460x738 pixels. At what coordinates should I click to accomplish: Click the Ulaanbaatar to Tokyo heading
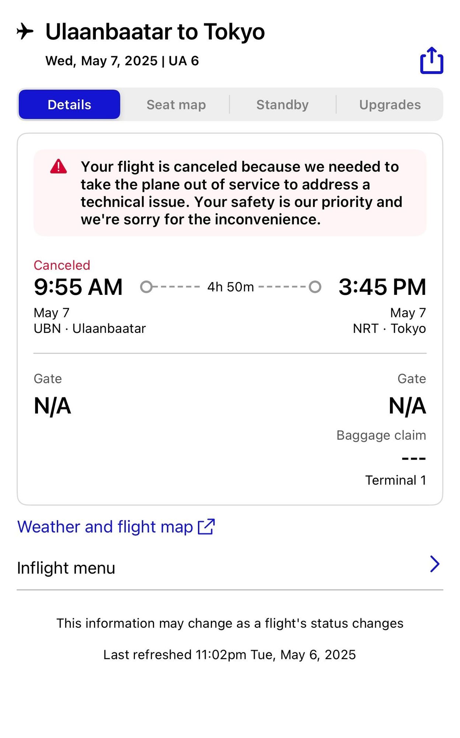(155, 32)
